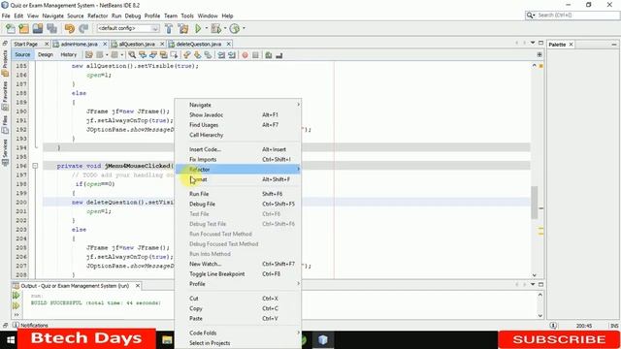Click the Profile Project toolbar icon
Screen dimensions: 621x349
click(x=235, y=28)
